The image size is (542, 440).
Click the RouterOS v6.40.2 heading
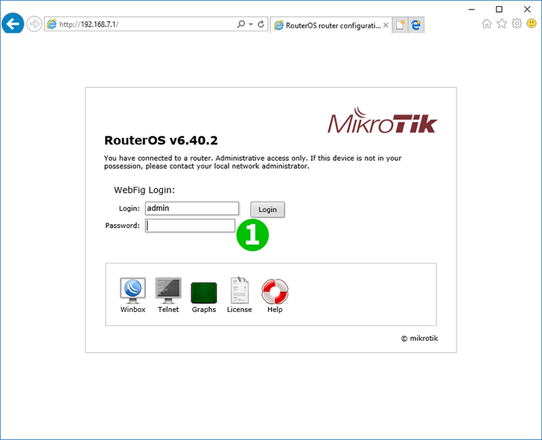pos(161,140)
